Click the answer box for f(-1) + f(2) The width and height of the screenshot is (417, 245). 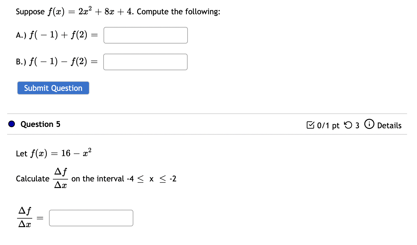145,35
